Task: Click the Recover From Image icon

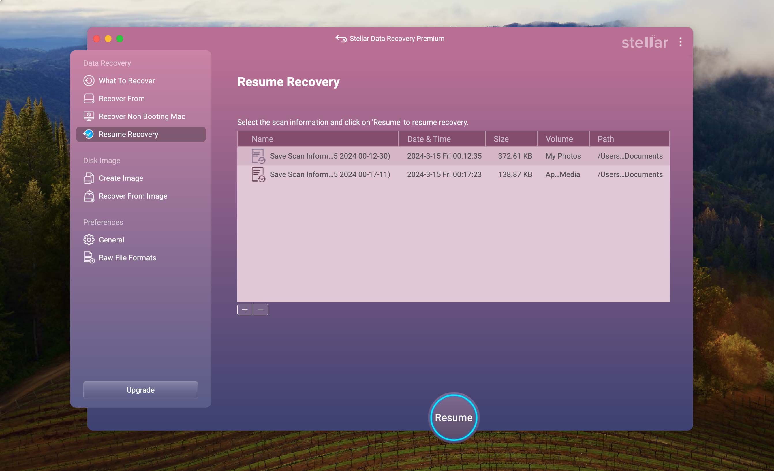Action: pos(89,196)
